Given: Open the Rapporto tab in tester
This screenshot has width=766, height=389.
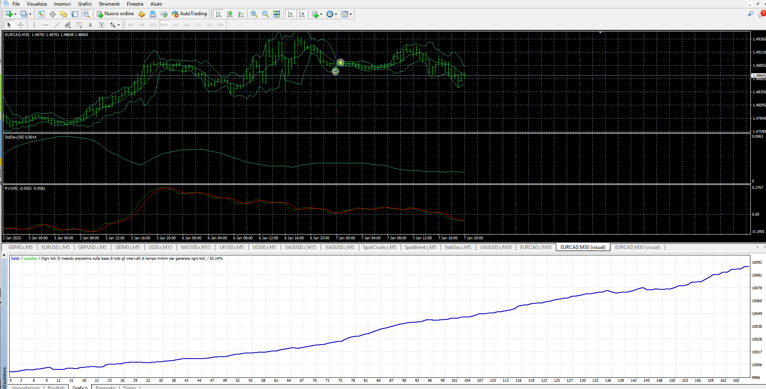Looking at the screenshot, I should click(105, 387).
